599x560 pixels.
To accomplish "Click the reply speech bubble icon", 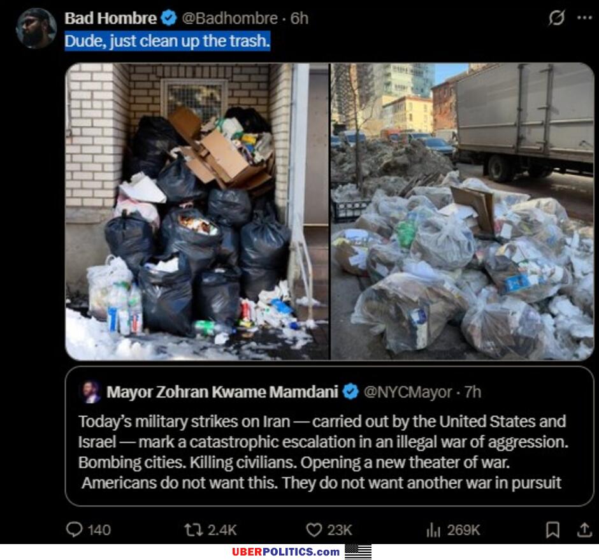I will click(x=74, y=529).
